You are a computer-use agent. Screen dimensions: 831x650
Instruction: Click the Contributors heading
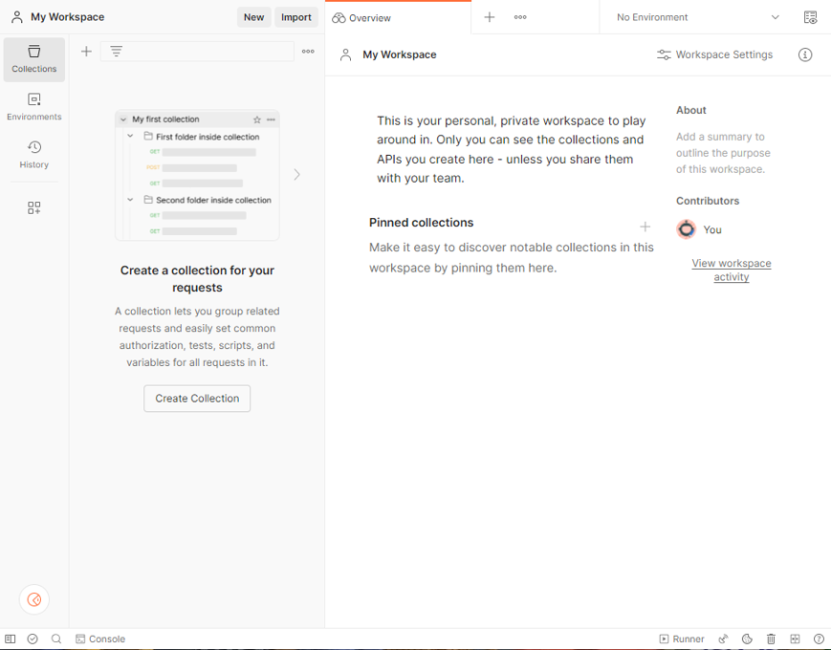708,201
